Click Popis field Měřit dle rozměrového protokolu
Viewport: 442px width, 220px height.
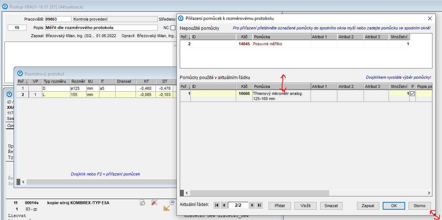(x=101, y=28)
